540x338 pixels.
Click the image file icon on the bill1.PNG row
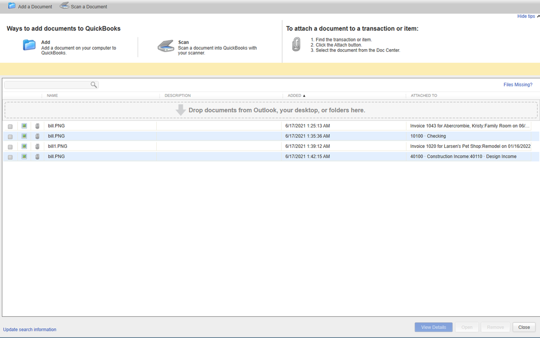(24, 146)
